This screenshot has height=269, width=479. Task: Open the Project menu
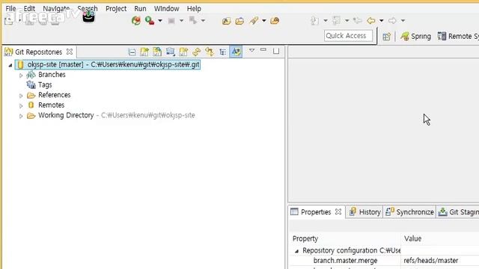(x=116, y=8)
